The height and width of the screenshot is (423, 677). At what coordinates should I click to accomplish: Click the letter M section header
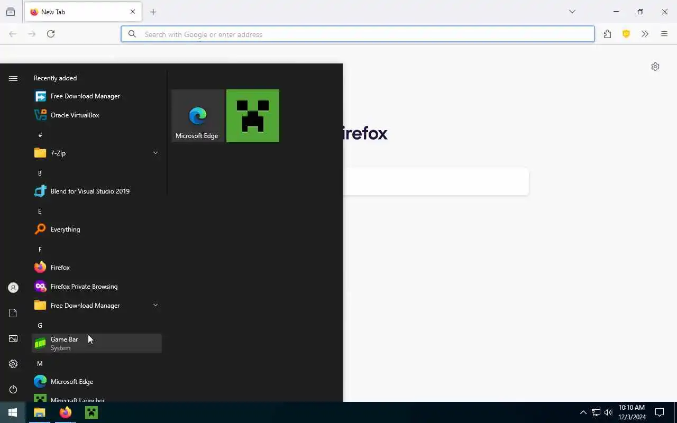pos(40,363)
